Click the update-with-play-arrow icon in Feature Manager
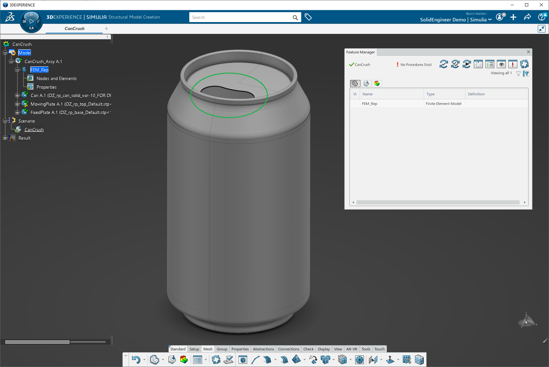 tap(467, 64)
